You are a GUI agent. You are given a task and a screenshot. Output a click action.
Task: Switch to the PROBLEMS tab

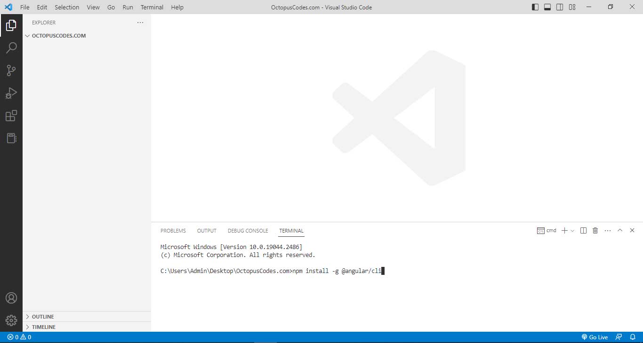pos(173,231)
